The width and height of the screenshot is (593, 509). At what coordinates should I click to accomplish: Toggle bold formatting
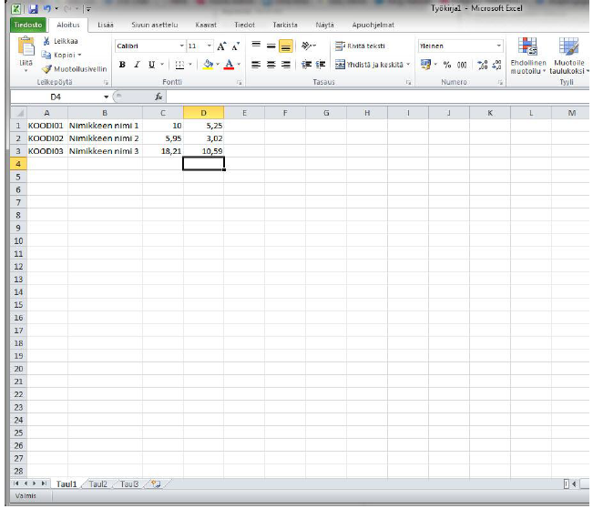point(122,65)
